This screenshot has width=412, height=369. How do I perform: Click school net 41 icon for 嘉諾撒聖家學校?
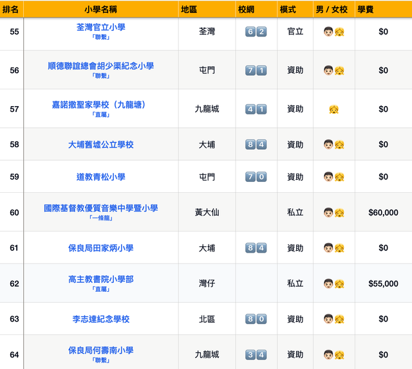point(256,109)
